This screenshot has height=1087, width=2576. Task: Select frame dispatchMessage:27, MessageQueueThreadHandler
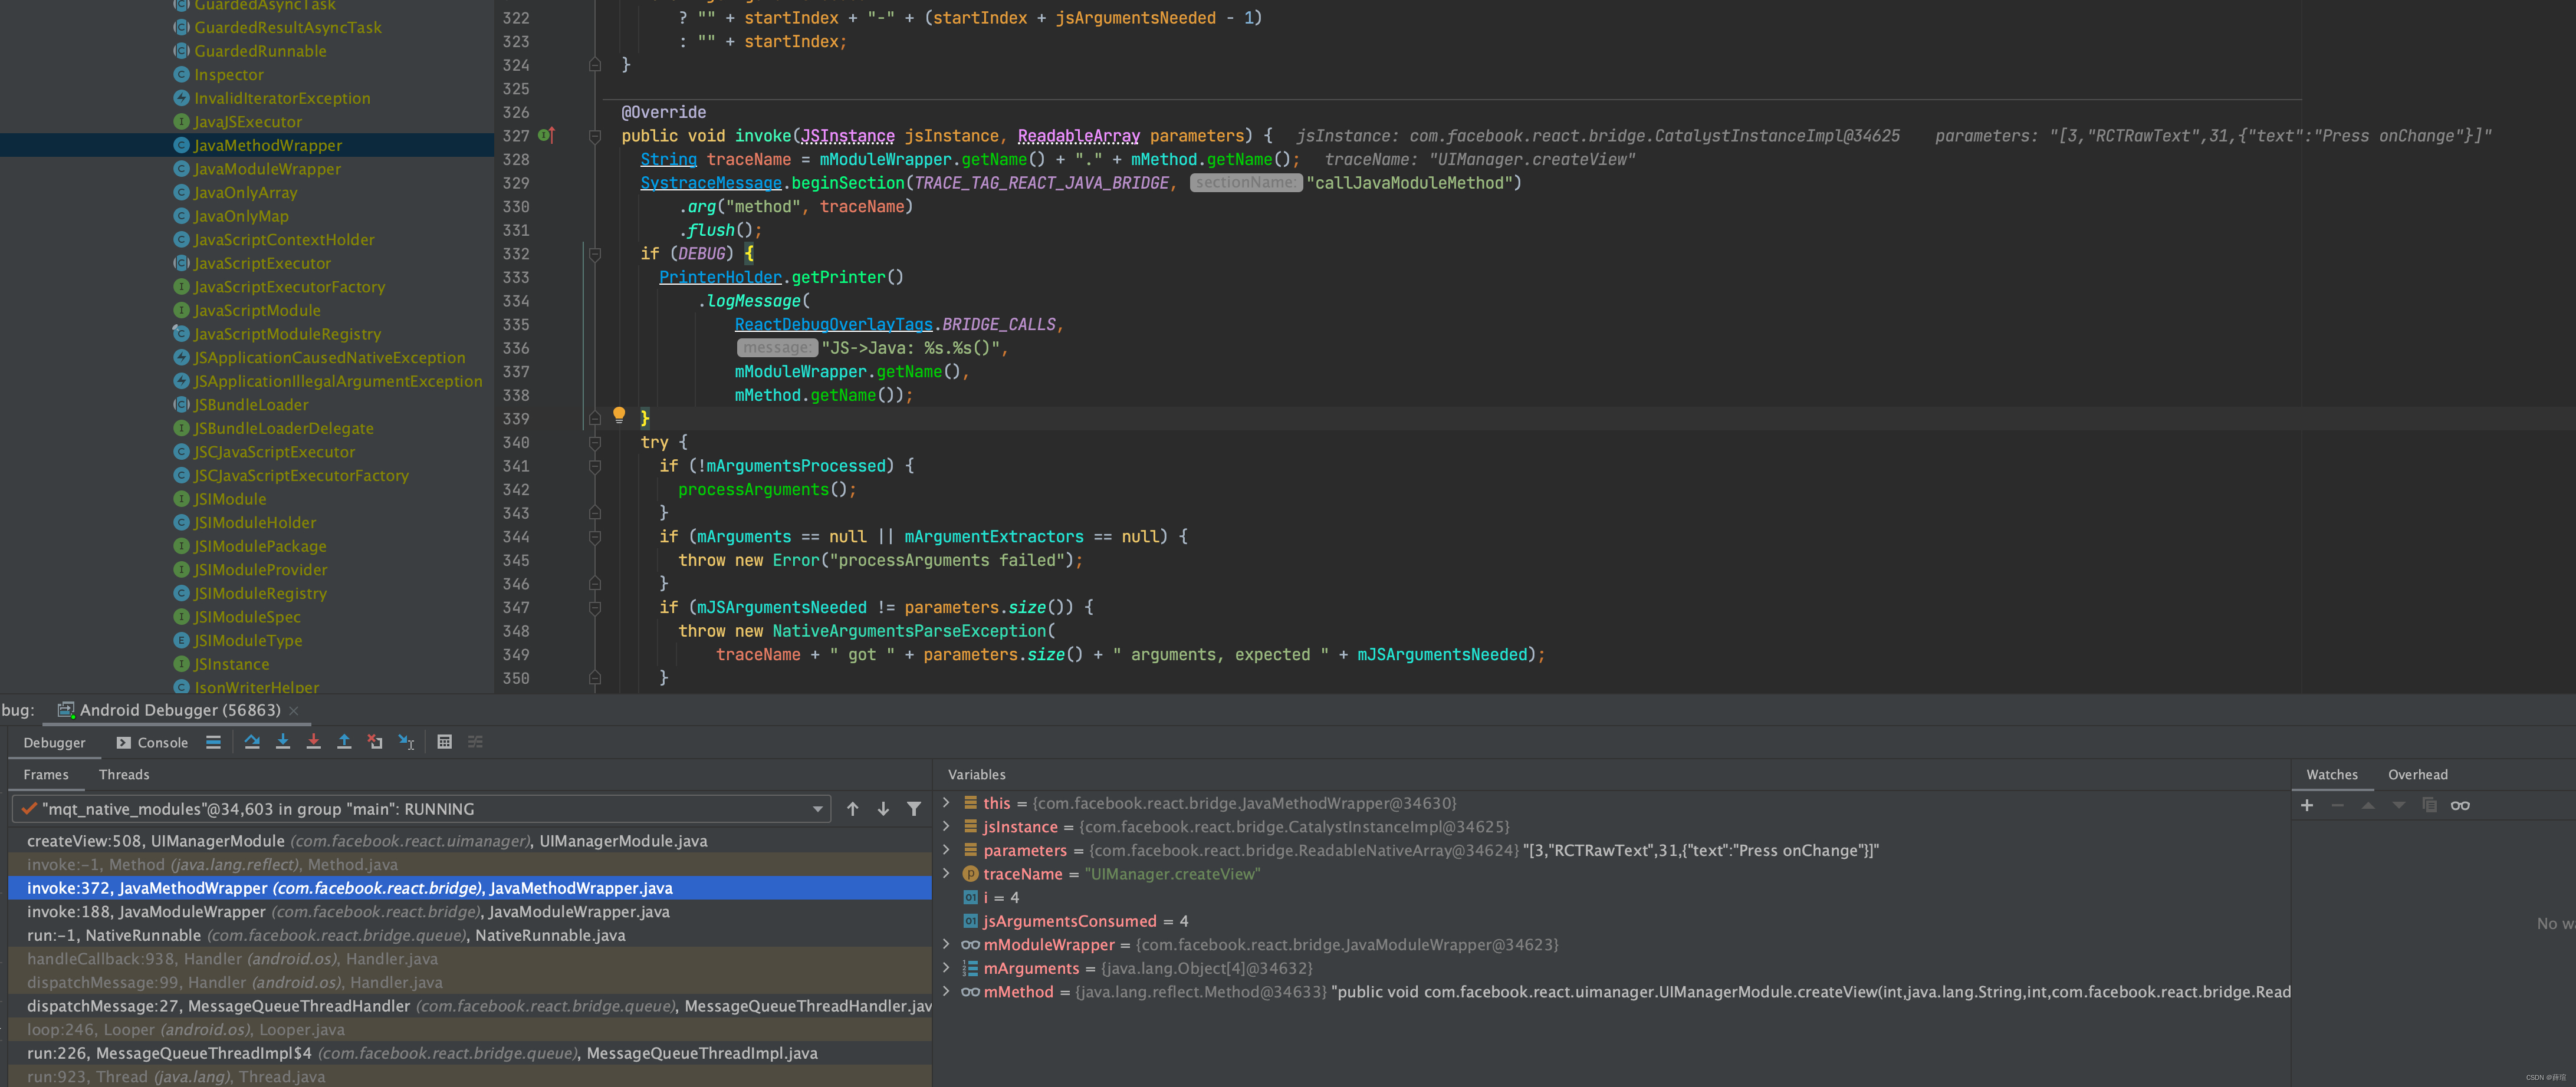[x=470, y=1006]
